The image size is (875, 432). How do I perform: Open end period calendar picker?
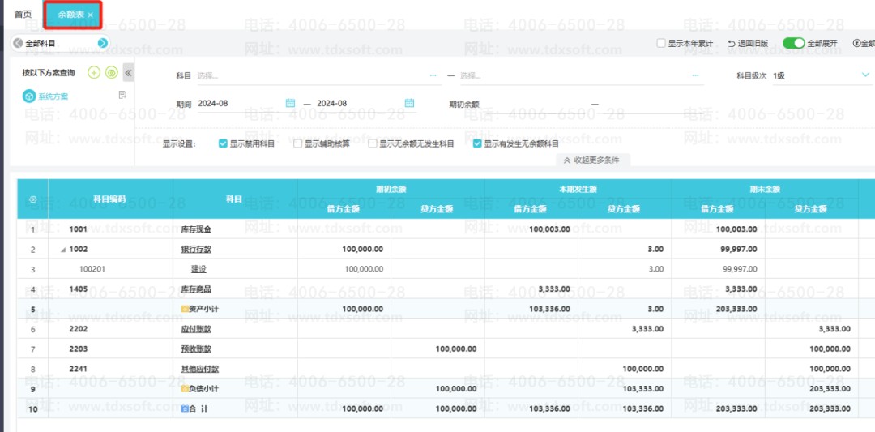point(409,103)
